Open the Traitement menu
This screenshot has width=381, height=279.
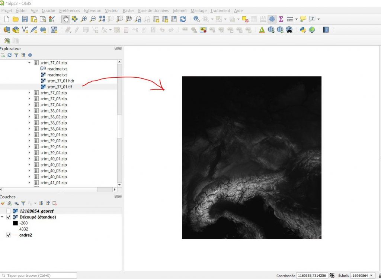220,11
